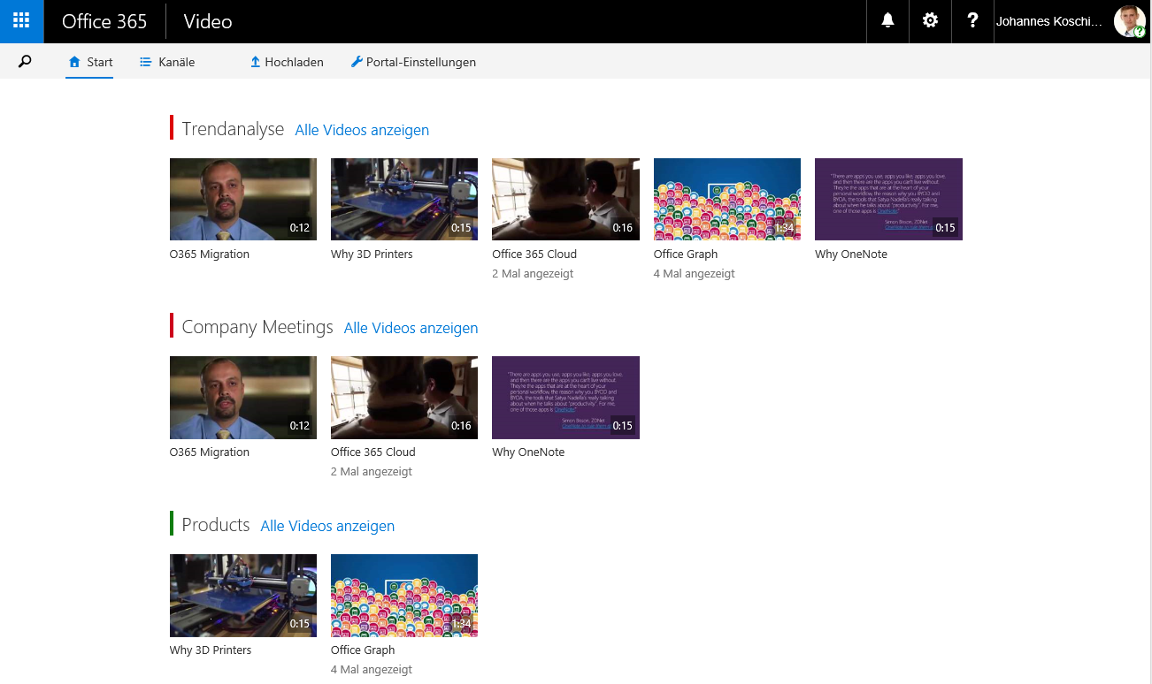Open the Trendanalyse channel heading
Screen dimensions: 1152x684
[233, 129]
